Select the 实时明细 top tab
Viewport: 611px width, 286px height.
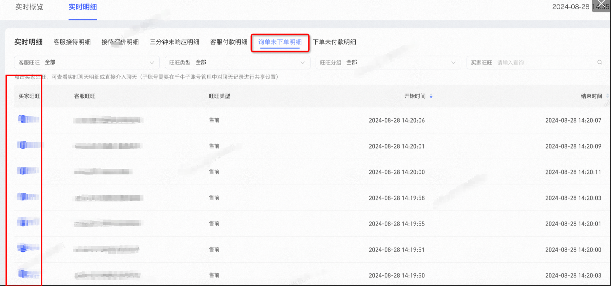pos(83,7)
